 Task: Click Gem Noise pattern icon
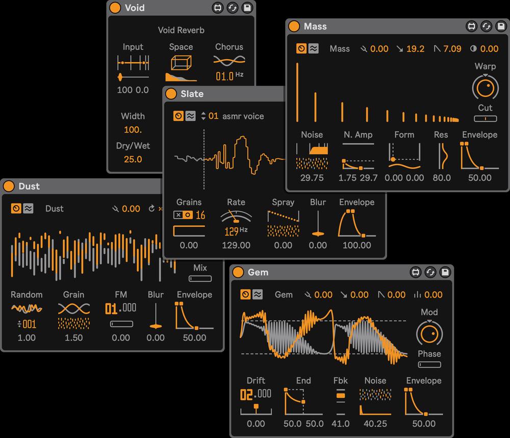point(375,395)
